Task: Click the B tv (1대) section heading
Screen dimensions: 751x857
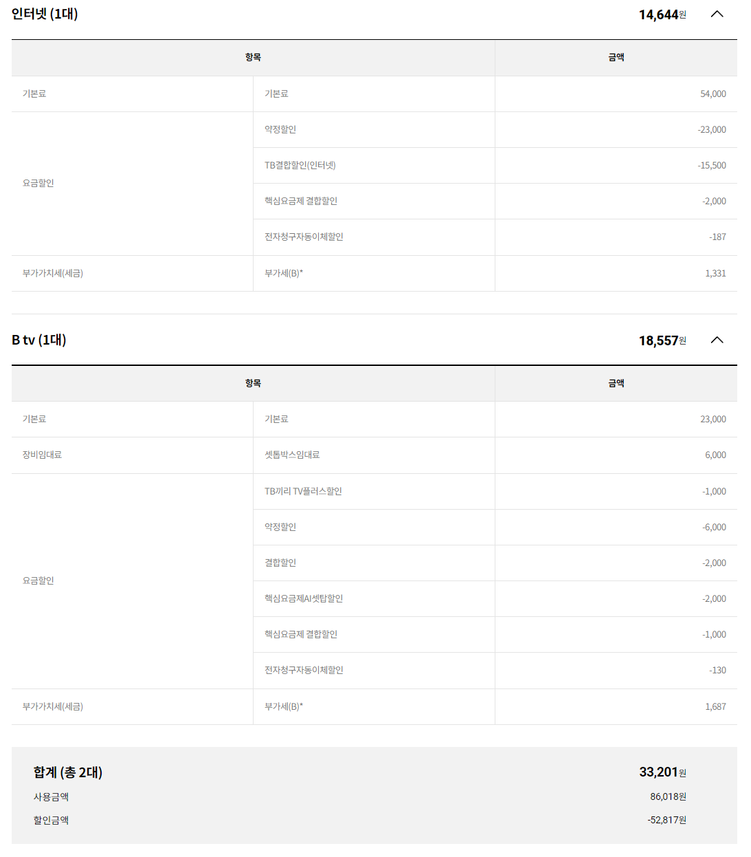Action: (x=39, y=340)
